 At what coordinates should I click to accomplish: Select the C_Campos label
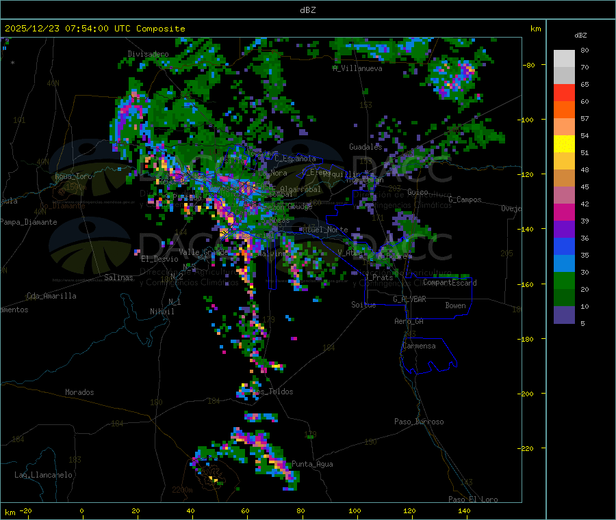pyautogui.click(x=465, y=200)
